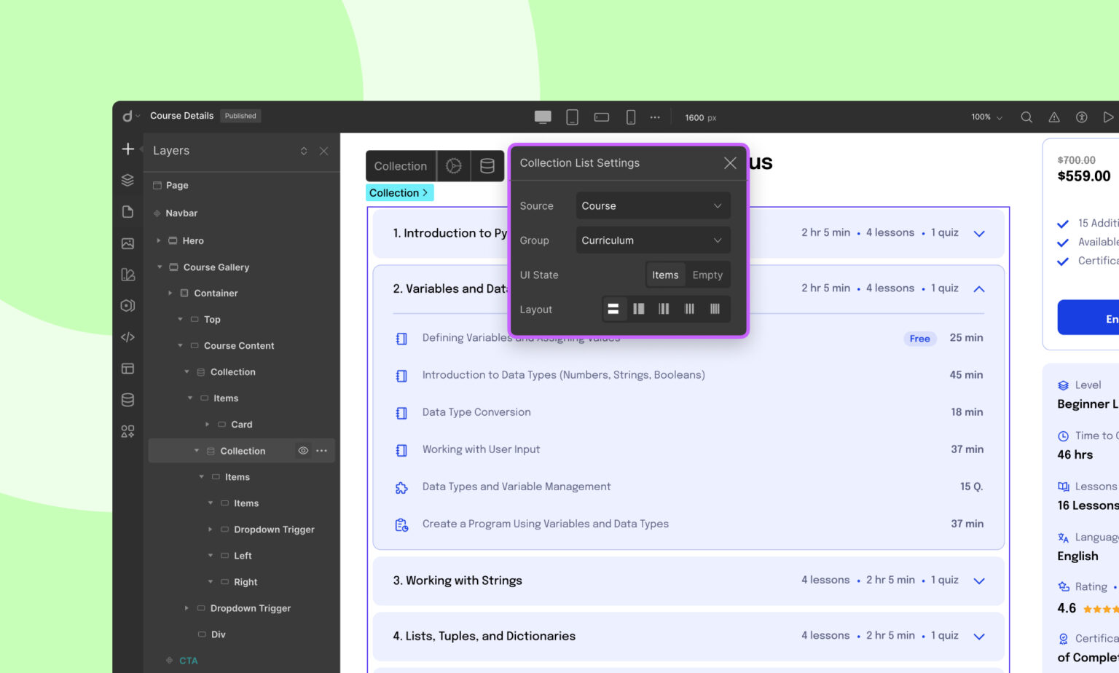1119x673 pixels.
Task: Close the Collection List Settings popup
Action: [730, 163]
